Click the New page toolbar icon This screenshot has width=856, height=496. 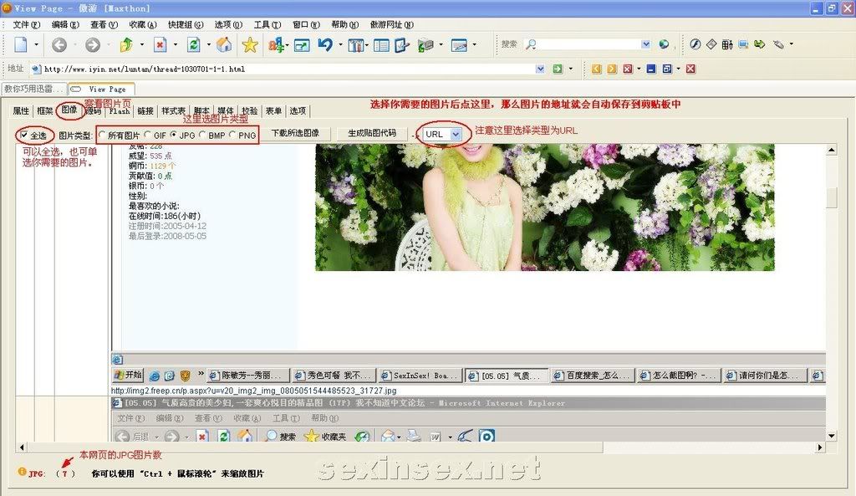21,45
